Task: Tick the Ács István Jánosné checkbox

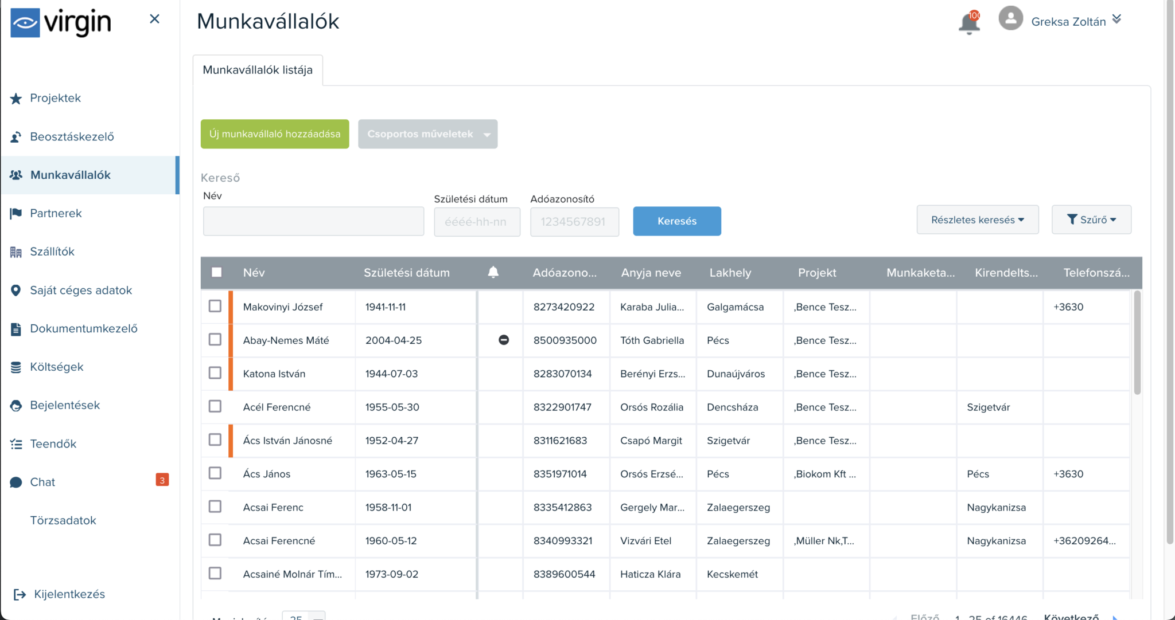Action: pos(215,440)
